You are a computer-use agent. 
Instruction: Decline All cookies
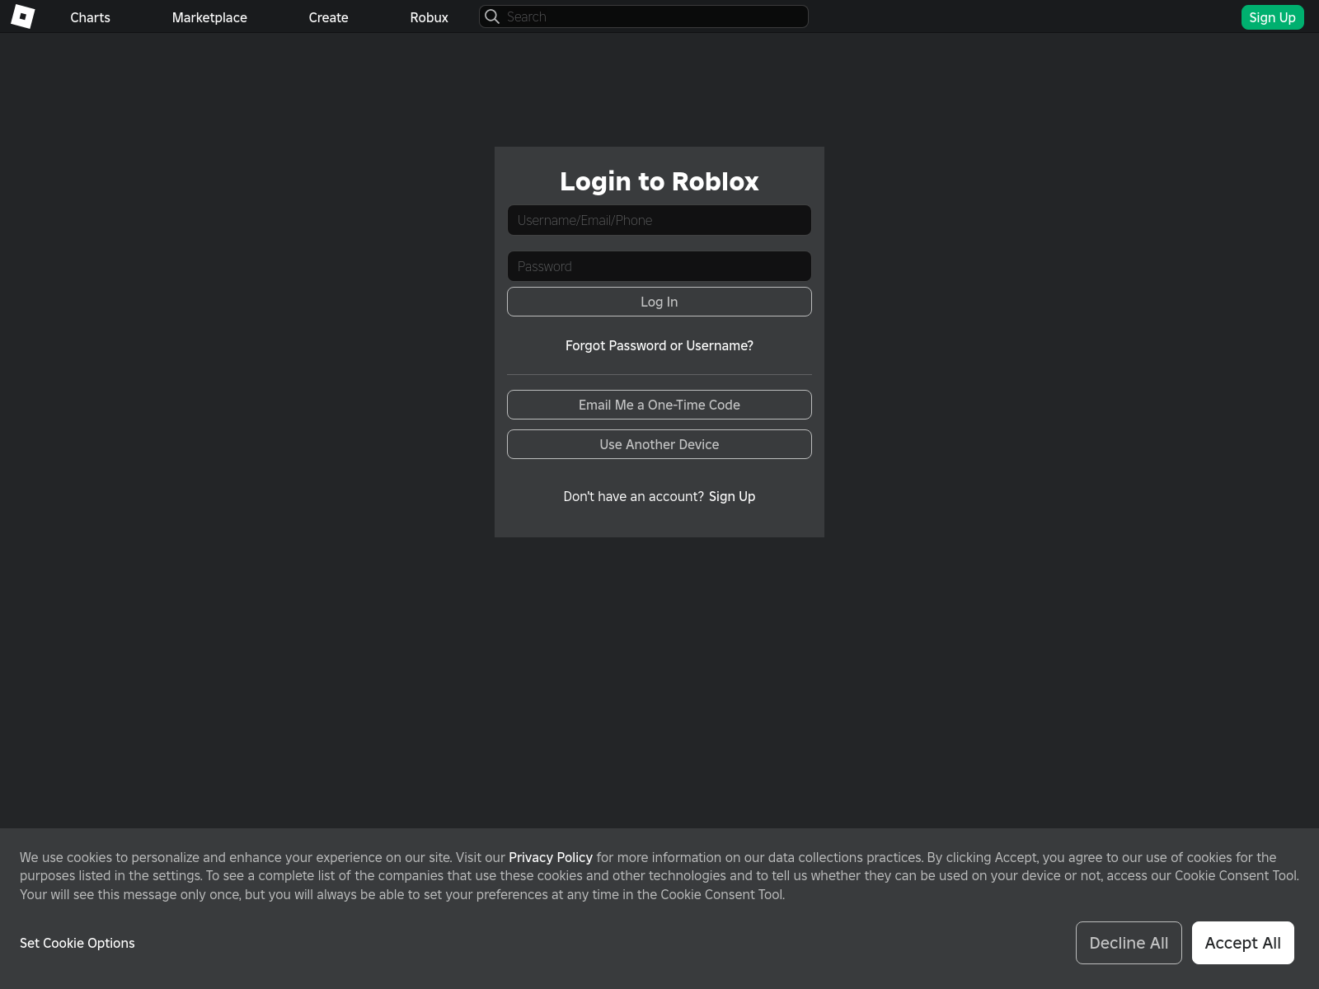(x=1129, y=943)
